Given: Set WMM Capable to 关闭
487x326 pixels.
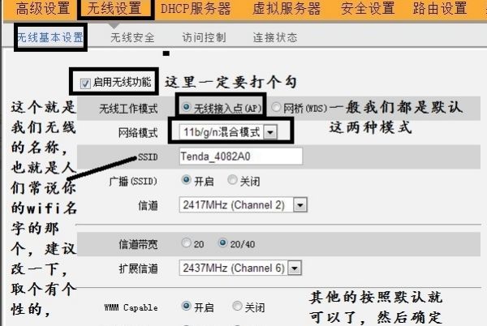Looking at the screenshot, I should coord(237,306).
